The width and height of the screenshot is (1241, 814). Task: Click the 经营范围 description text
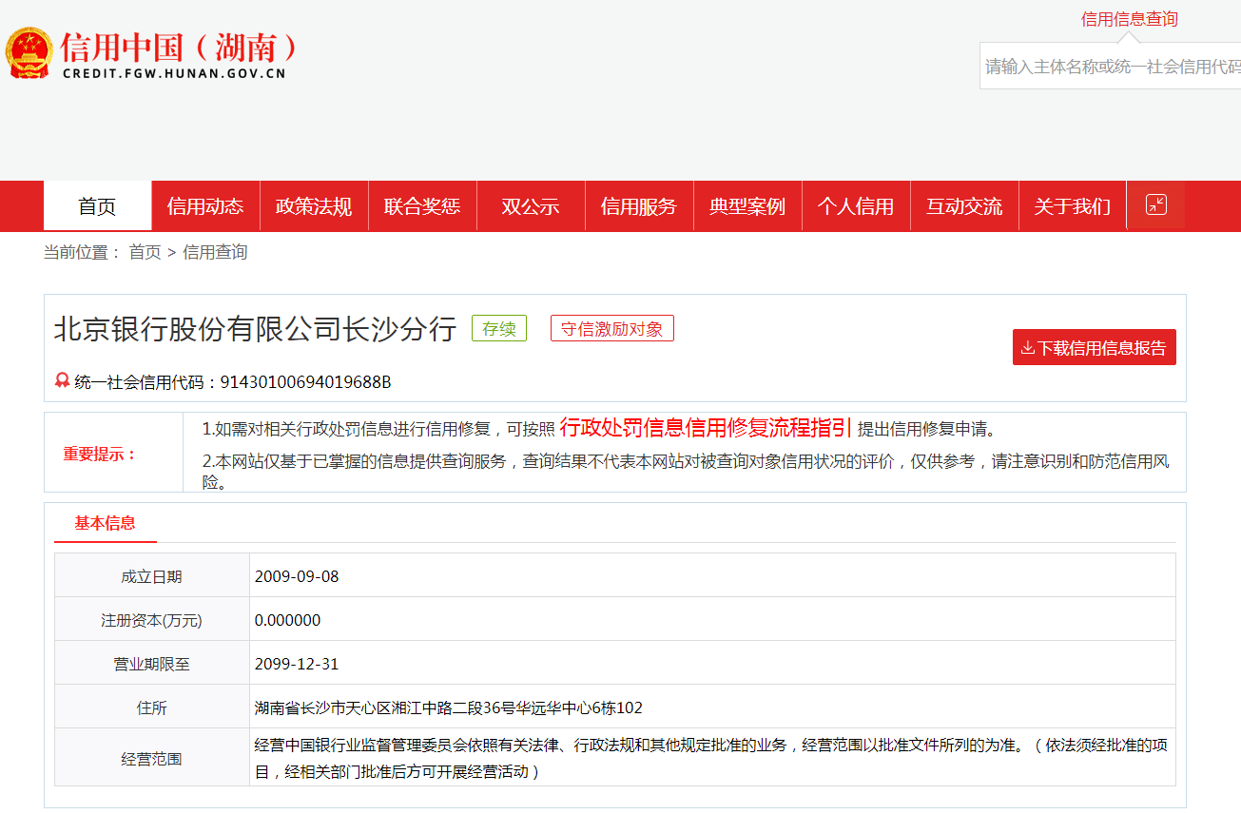[711, 758]
